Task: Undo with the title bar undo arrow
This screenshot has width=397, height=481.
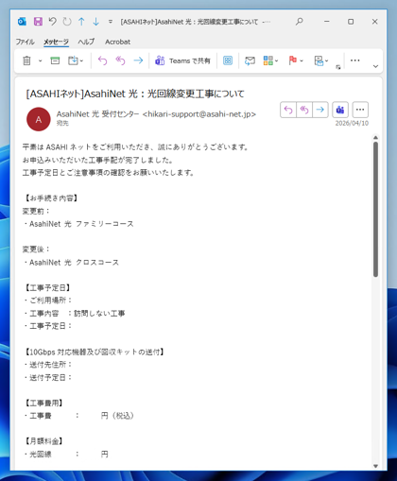Action: pos(53,22)
